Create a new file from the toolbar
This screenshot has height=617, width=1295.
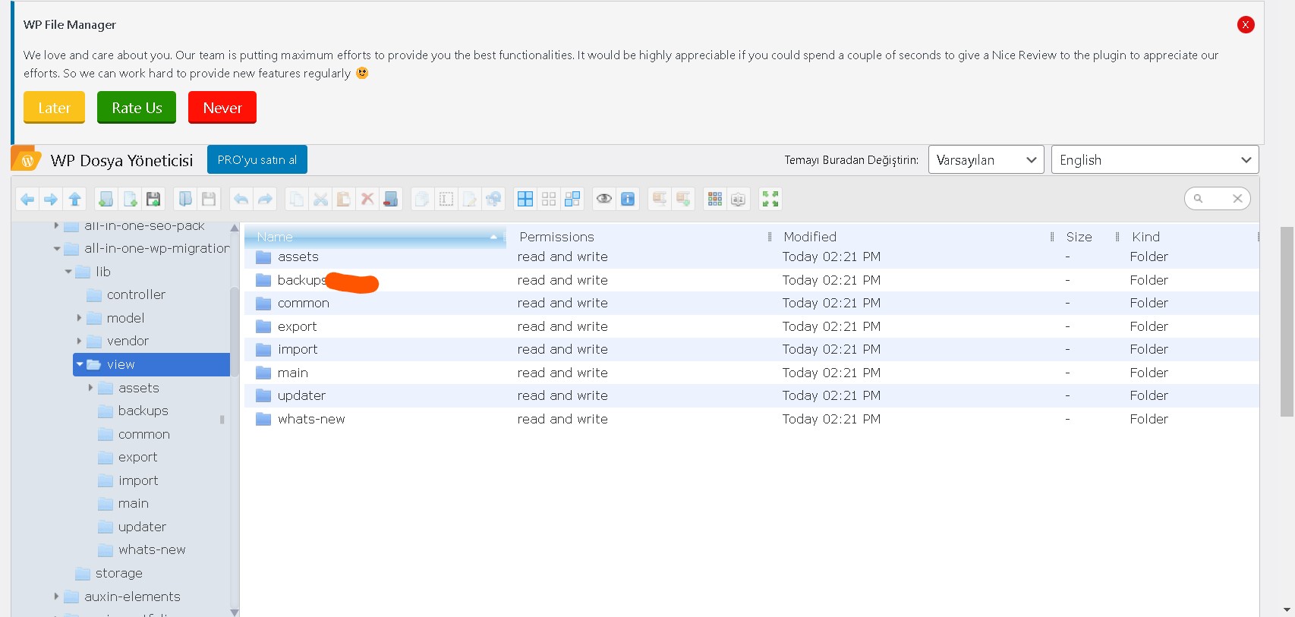pyautogui.click(x=130, y=200)
